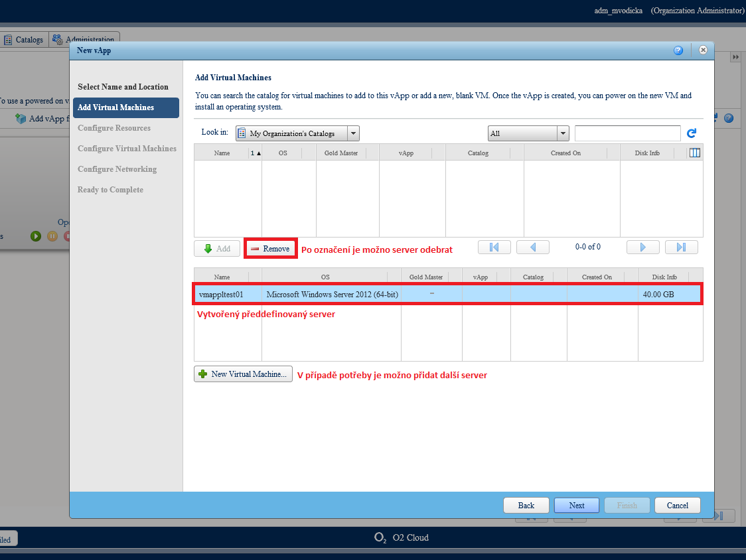Expand the Look in catalog dropdown

pos(353,133)
